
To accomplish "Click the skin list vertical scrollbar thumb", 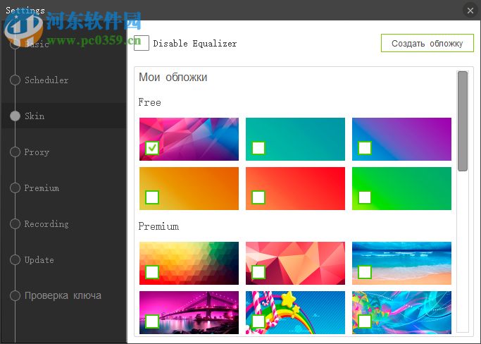I will [x=463, y=121].
